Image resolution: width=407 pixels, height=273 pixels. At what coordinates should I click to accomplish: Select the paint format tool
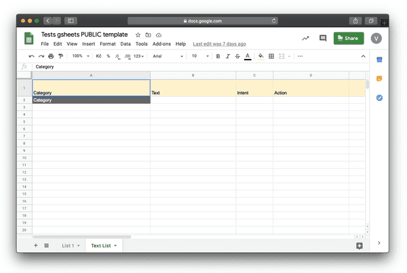tap(60, 56)
